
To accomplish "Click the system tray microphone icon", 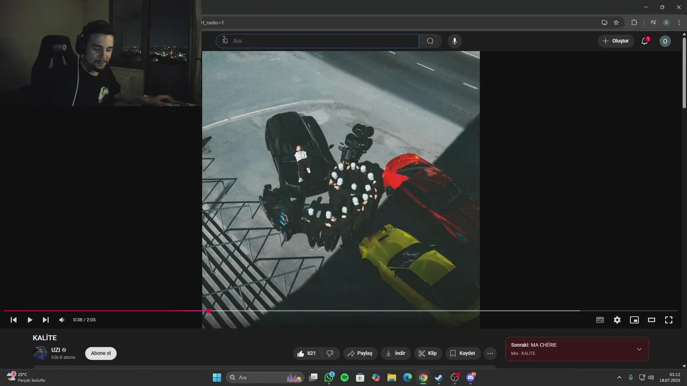I will 631,377.
